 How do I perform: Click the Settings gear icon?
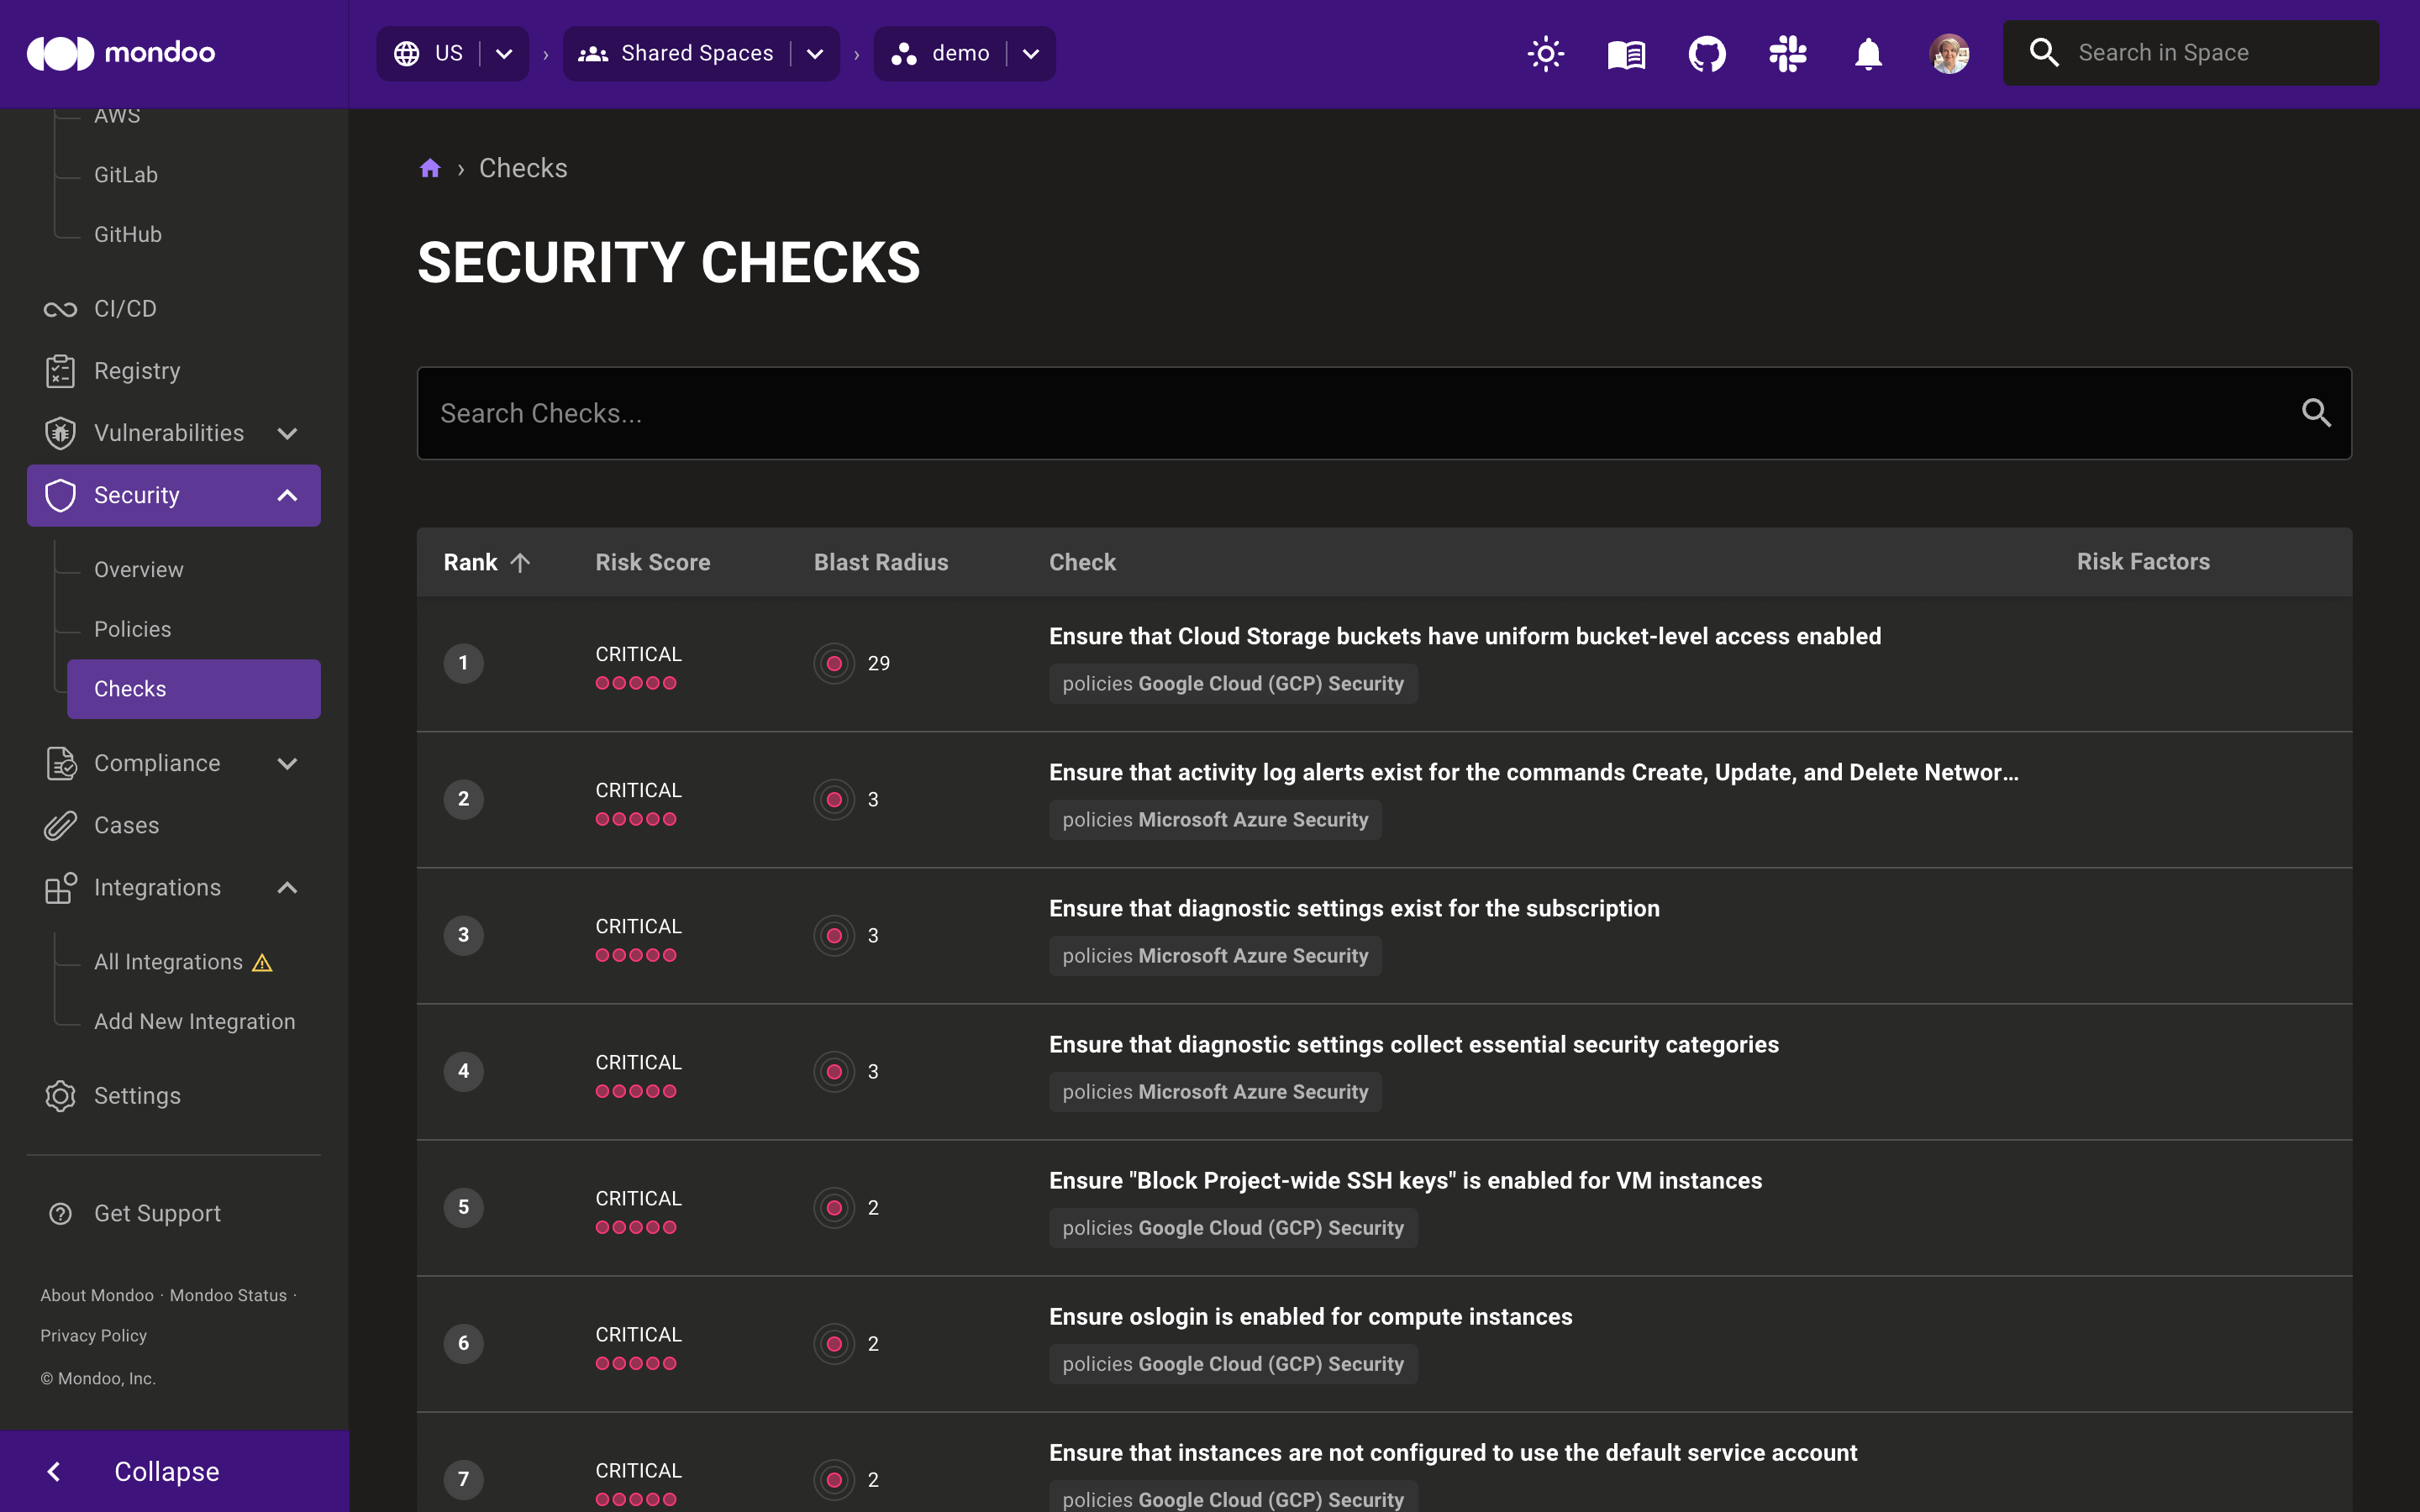pyautogui.click(x=60, y=1096)
